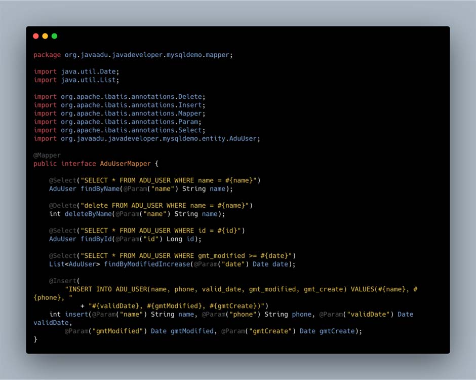The image size is (476, 380).
Task: Click the findByName method name
Action: coord(100,188)
